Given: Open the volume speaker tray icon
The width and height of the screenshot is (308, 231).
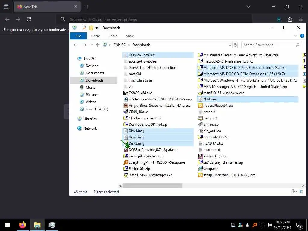Looking at the screenshot, I should point(269,225).
